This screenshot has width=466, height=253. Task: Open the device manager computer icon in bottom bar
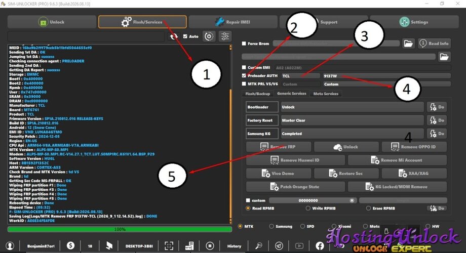point(189,245)
